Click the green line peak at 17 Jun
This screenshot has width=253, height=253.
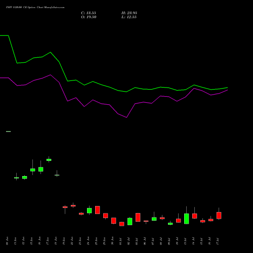tap(50, 52)
